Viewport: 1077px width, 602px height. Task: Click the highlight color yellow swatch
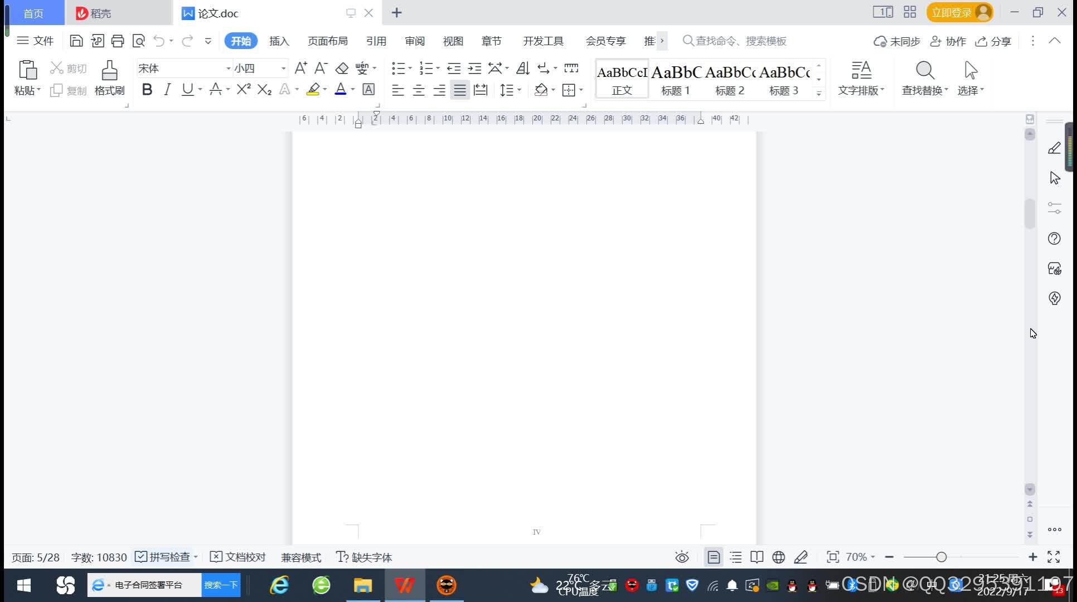point(313,89)
